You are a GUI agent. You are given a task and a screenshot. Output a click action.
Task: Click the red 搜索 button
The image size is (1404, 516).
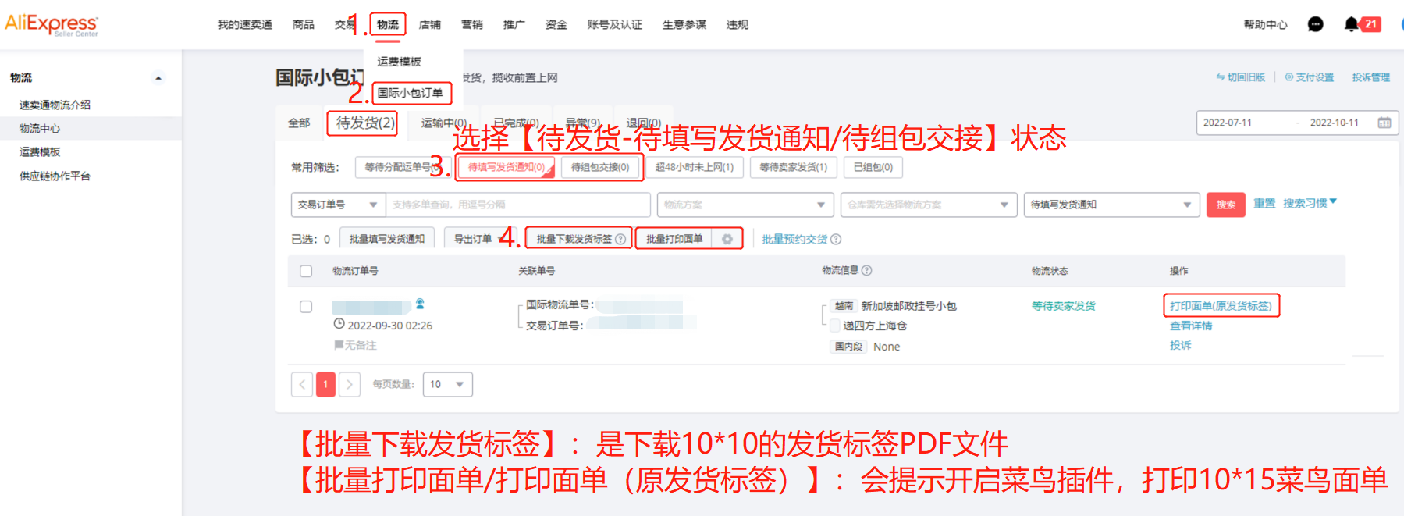(x=1225, y=205)
